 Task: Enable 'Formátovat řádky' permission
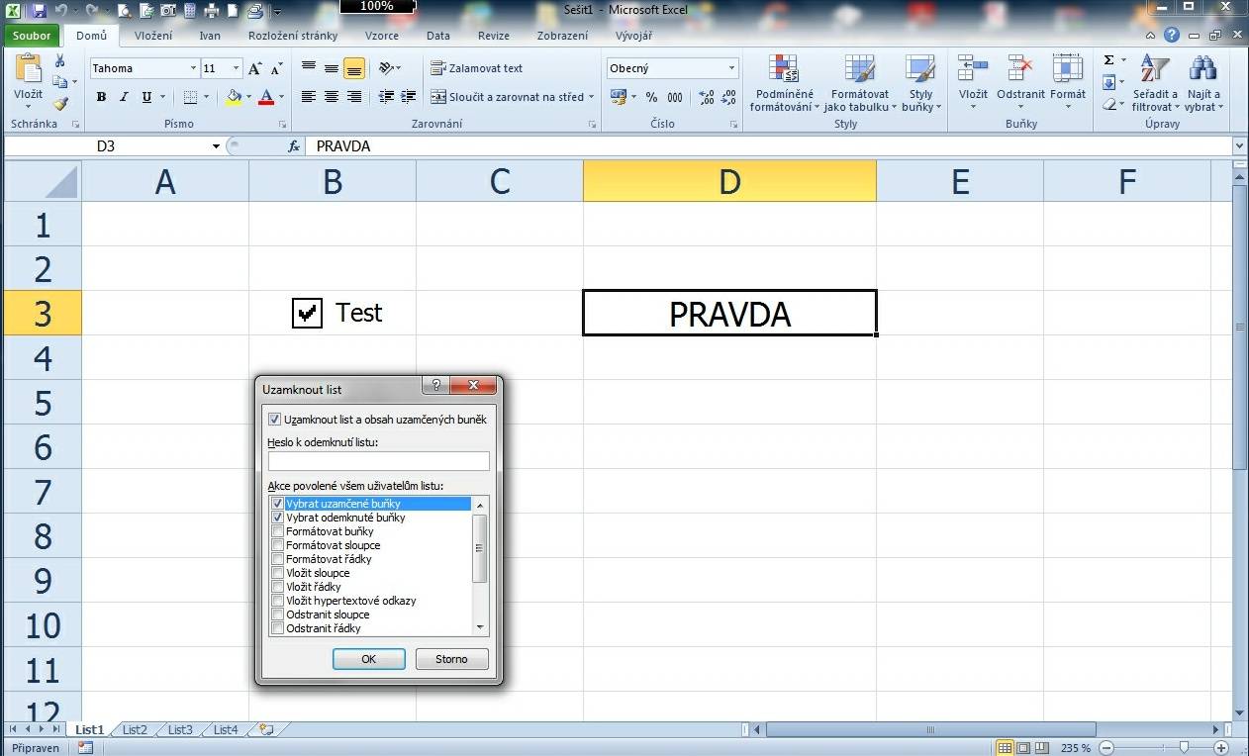coord(277,559)
